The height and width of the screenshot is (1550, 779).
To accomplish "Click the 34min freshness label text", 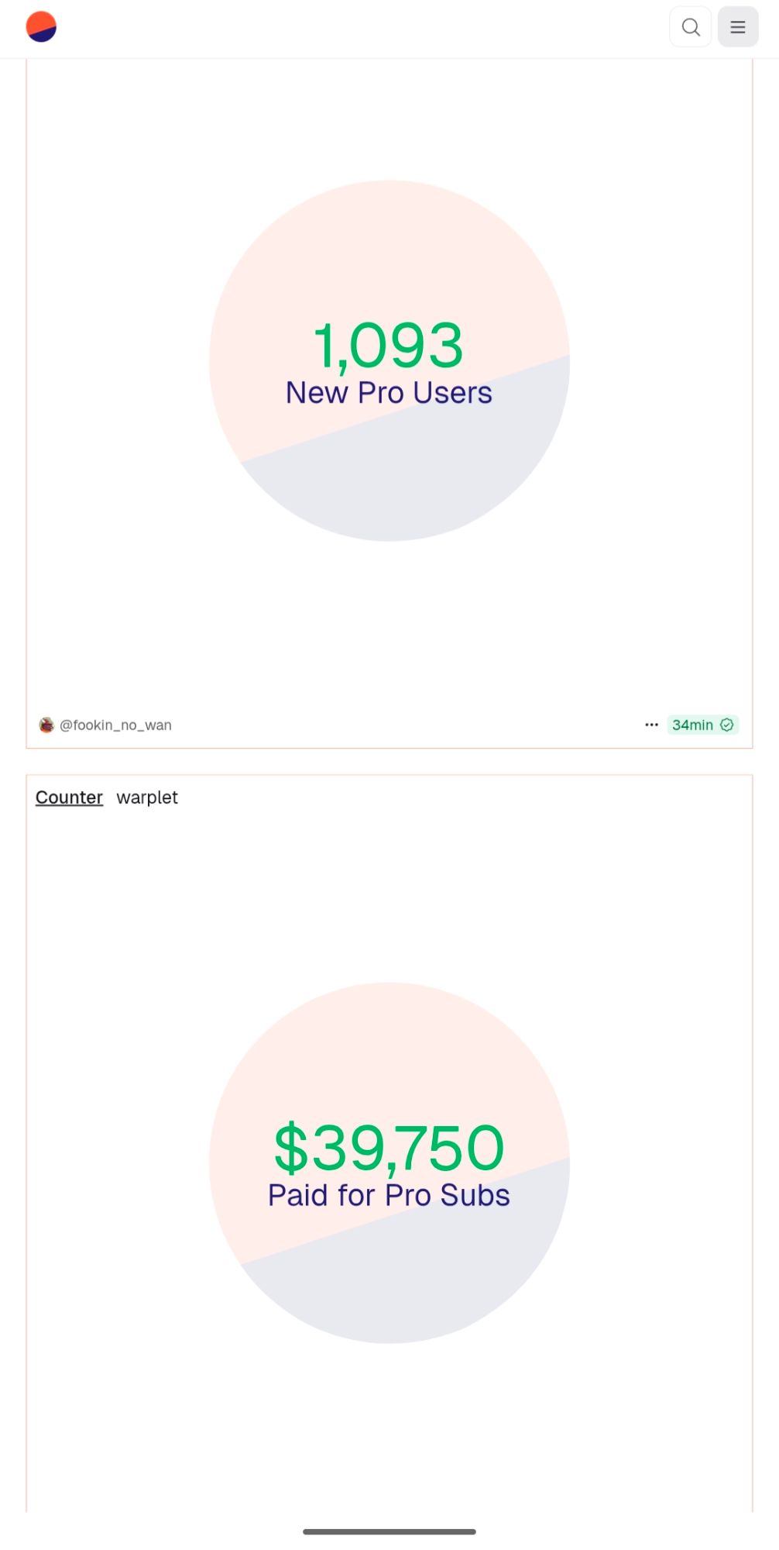I will [x=691, y=725].
